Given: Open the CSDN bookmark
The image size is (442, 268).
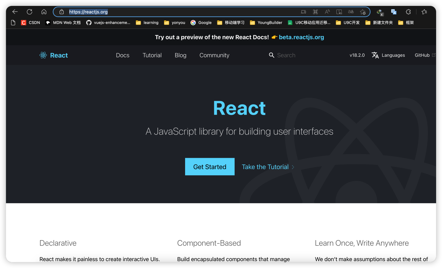Looking at the screenshot, I should coord(31,23).
